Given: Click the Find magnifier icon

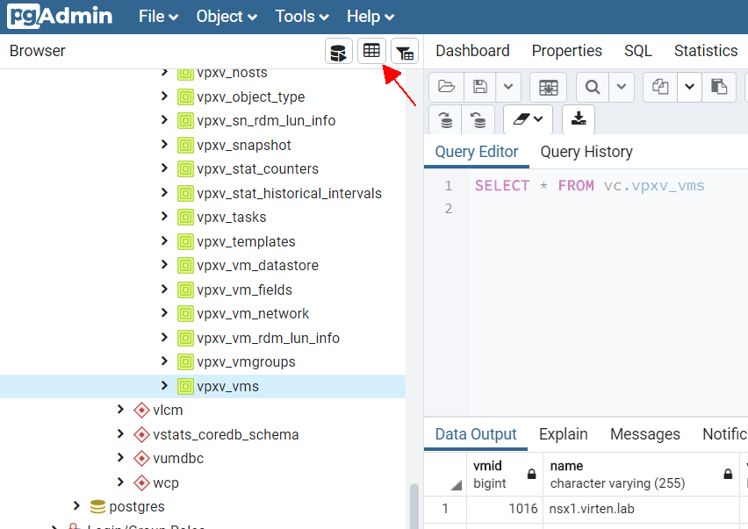Looking at the screenshot, I should coord(593,87).
